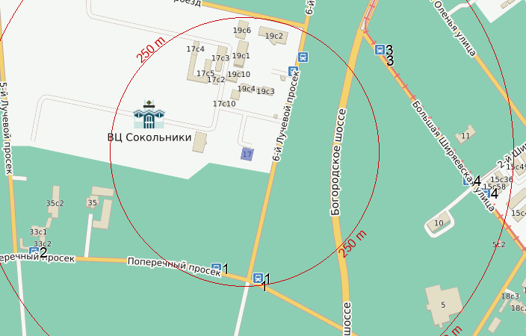Click the large building numbered 5

pyautogui.click(x=443, y=305)
